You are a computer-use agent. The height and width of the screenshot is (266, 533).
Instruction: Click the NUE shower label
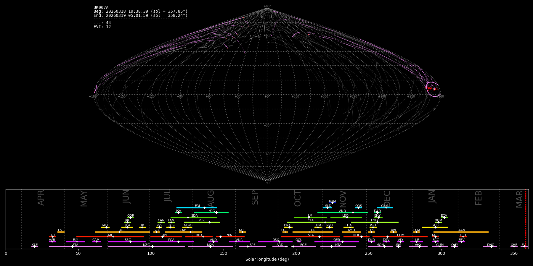click(x=242, y=230)
